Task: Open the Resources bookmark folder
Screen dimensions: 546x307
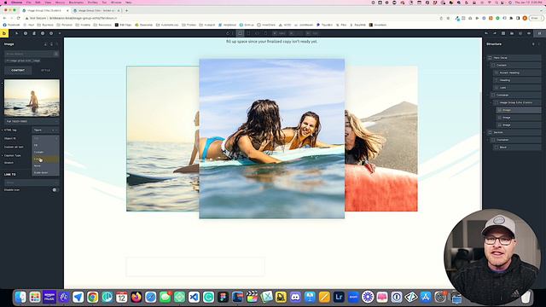Action: tap(102, 25)
